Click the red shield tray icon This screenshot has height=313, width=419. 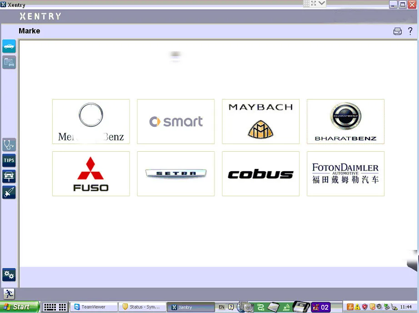[x=365, y=307]
